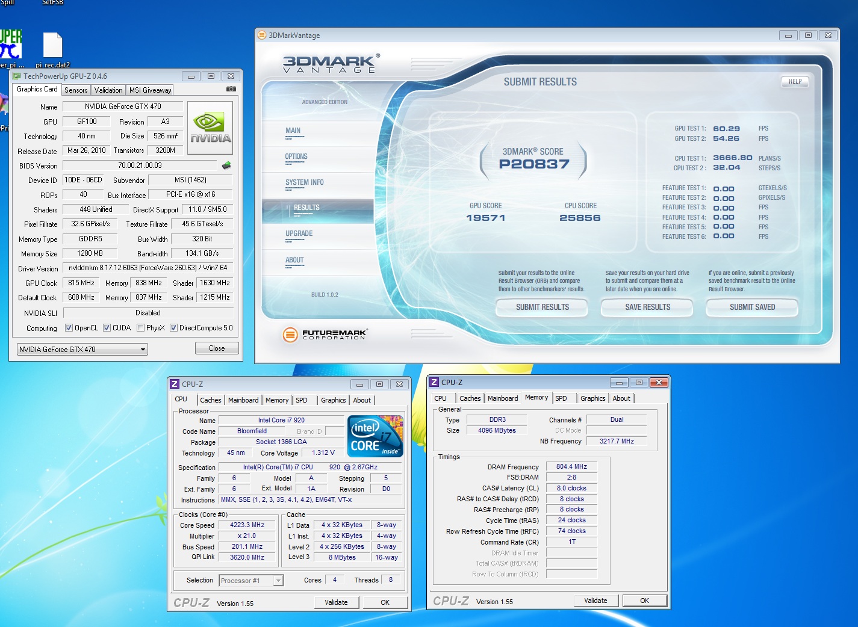The height and width of the screenshot is (627, 858).
Task: Open CPU tab in right CPU-Z window
Action: 441,398
